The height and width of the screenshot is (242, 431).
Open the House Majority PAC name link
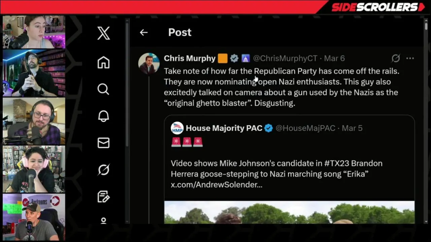pyautogui.click(x=224, y=128)
